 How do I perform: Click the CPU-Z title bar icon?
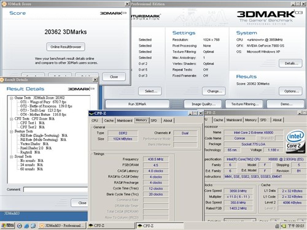[x=91, y=113]
